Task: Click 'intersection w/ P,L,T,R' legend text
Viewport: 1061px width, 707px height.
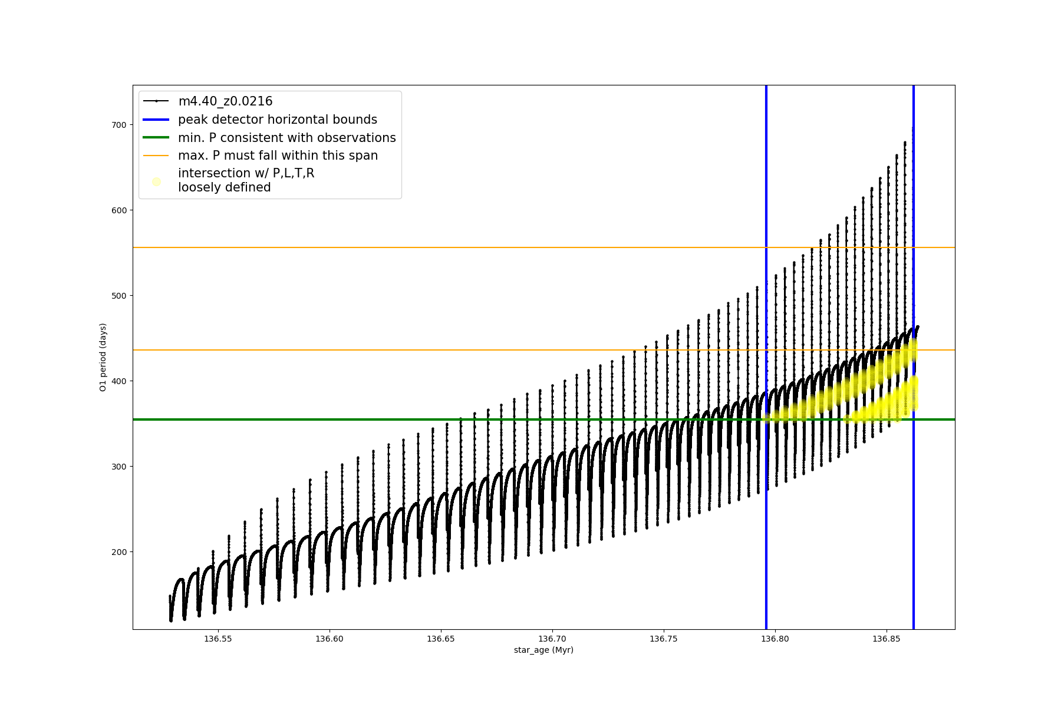Action: 246,173
